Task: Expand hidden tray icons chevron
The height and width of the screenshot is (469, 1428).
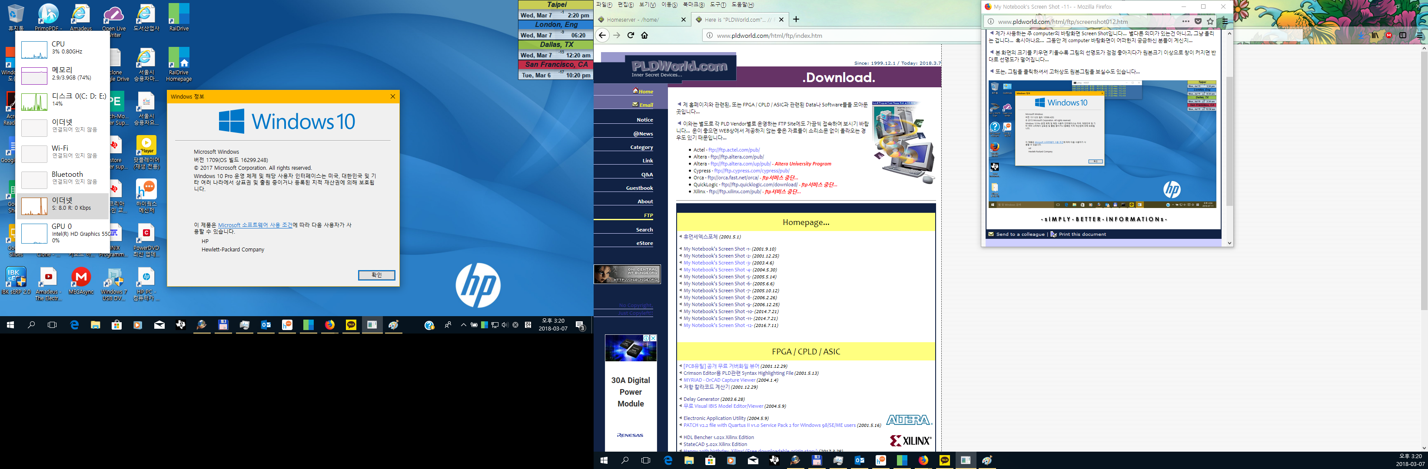Action: (463, 325)
